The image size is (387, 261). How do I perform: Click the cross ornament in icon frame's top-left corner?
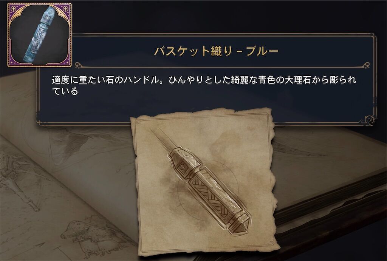pos(13,9)
